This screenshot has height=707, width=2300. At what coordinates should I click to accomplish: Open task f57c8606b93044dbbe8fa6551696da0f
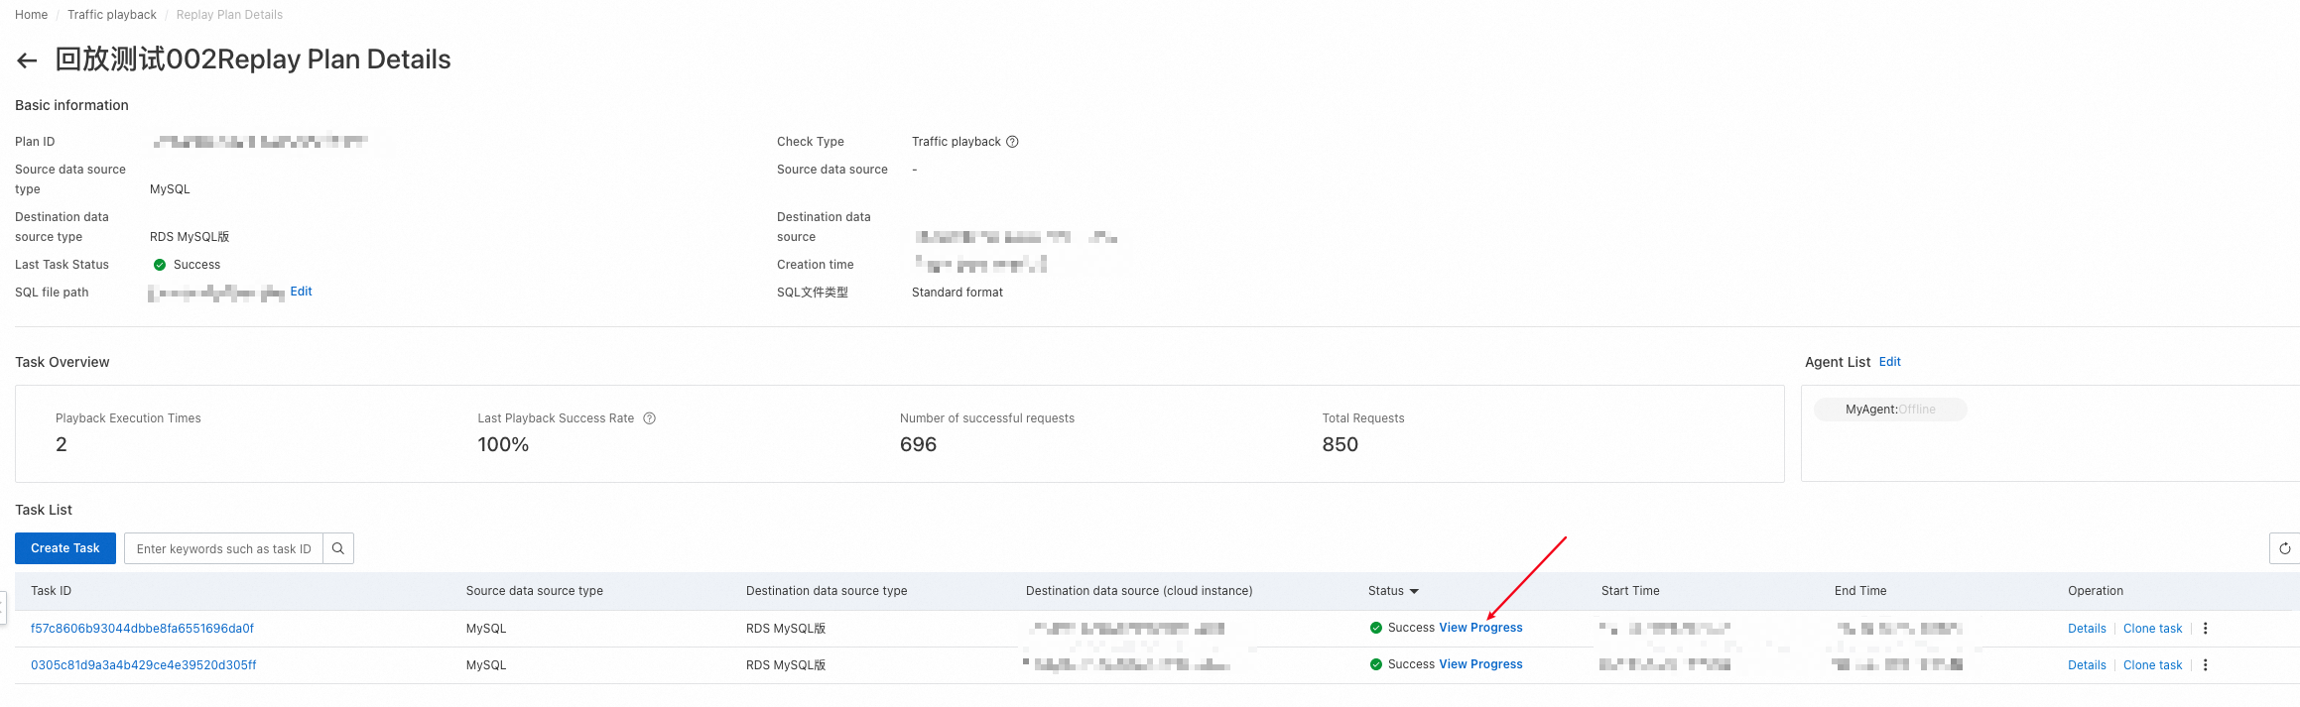click(x=142, y=629)
